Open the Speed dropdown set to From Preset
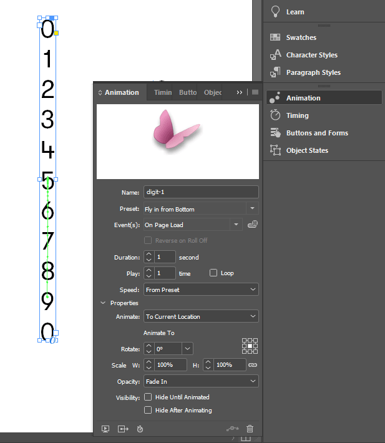 tap(200, 290)
